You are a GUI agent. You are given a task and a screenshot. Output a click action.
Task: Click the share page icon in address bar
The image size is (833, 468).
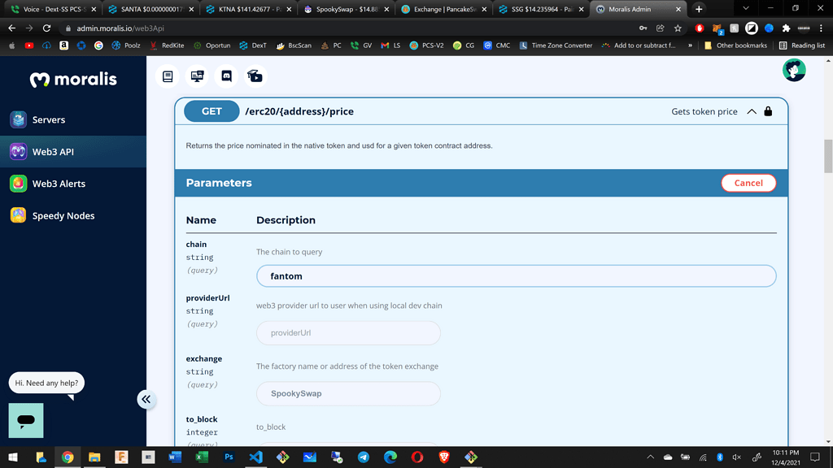point(661,28)
